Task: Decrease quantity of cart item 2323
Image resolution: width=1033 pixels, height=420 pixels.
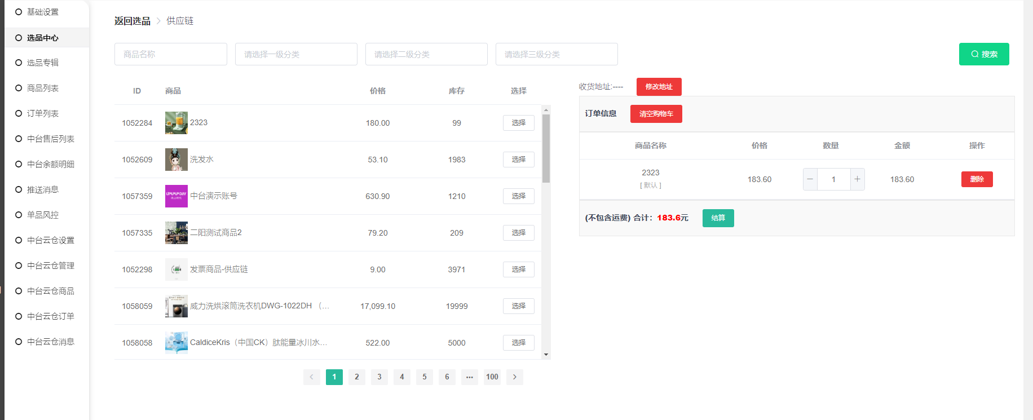Action: pos(810,179)
